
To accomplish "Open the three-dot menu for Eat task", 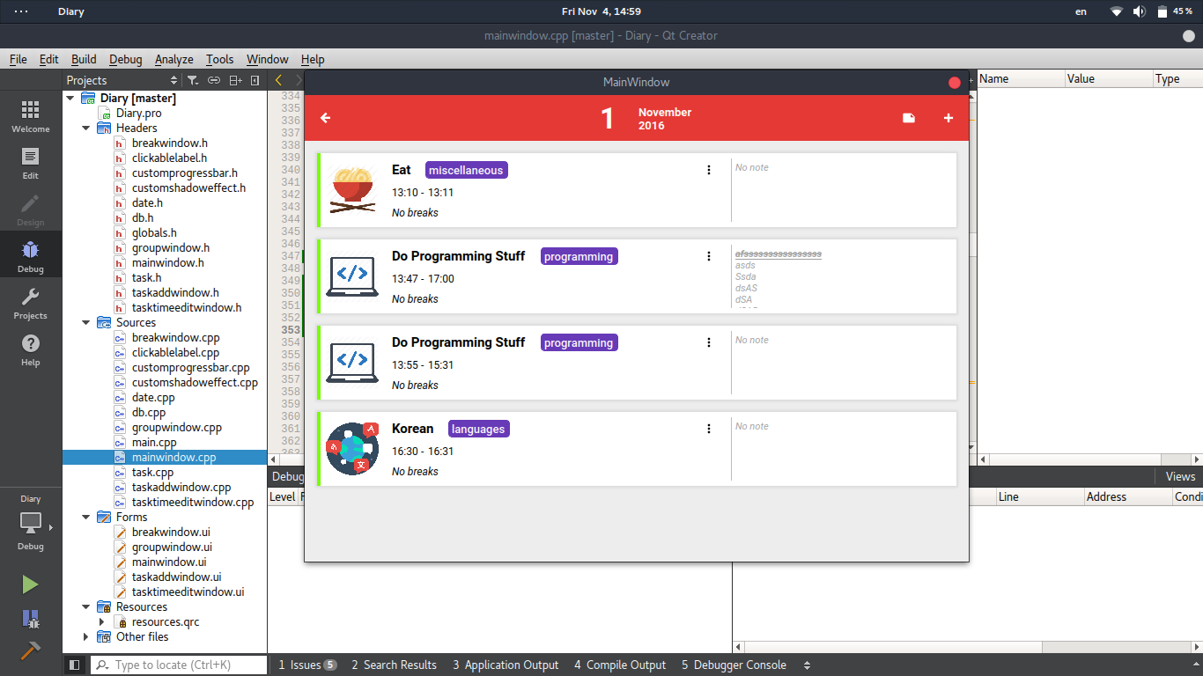I will (x=709, y=170).
